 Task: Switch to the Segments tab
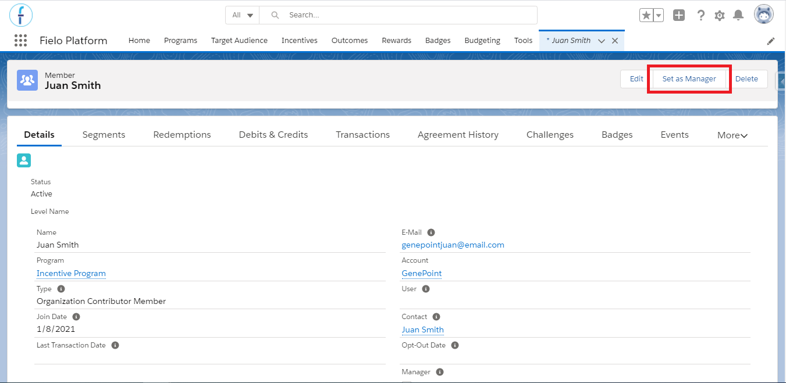pyautogui.click(x=104, y=135)
